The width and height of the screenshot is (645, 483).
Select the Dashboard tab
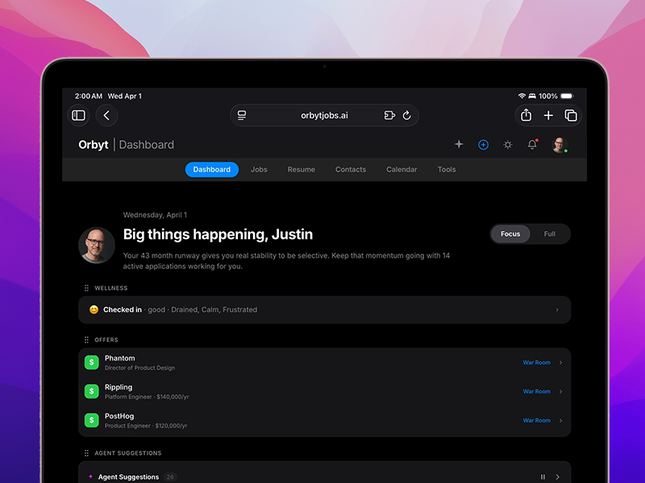click(212, 170)
